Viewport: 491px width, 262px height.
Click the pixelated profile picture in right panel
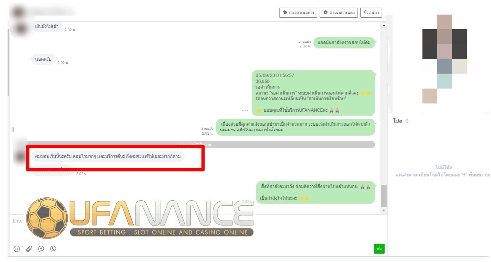click(444, 59)
